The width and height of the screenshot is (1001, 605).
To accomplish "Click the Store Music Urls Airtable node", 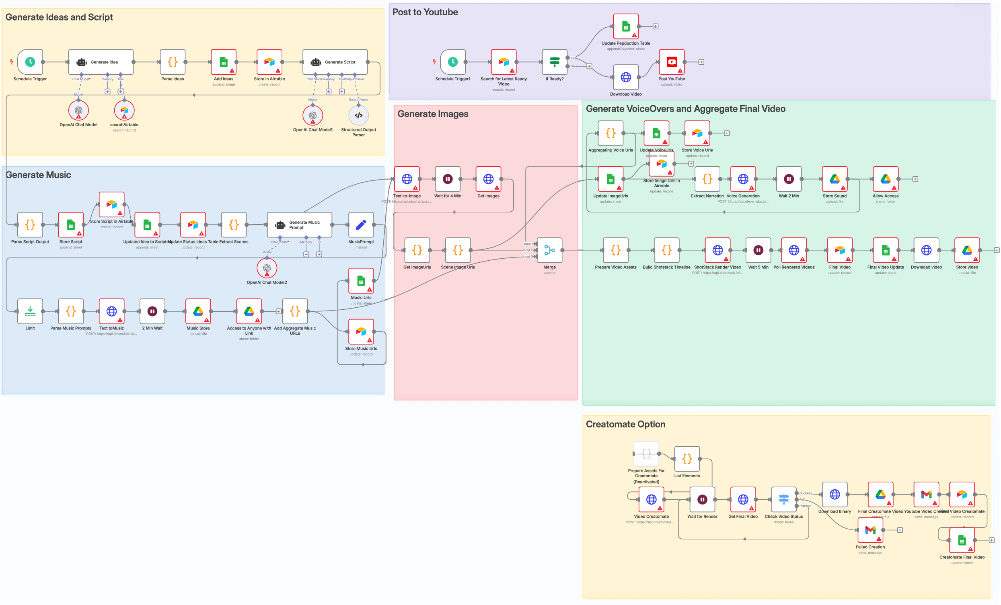I will click(361, 331).
